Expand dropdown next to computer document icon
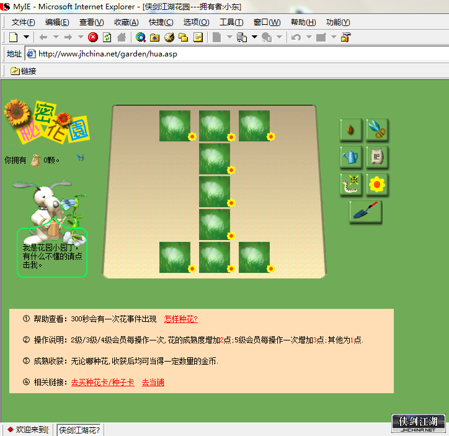Screen dimensions: 449x436 pyautogui.click(x=254, y=37)
